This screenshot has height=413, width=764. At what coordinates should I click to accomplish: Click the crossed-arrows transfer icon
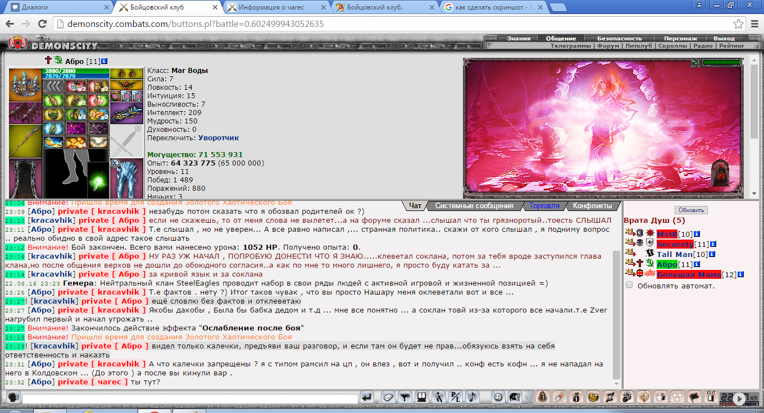610,397
